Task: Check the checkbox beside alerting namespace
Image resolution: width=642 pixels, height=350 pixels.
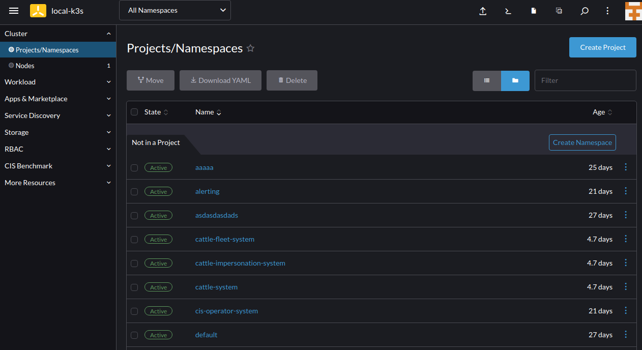Action: pos(134,191)
